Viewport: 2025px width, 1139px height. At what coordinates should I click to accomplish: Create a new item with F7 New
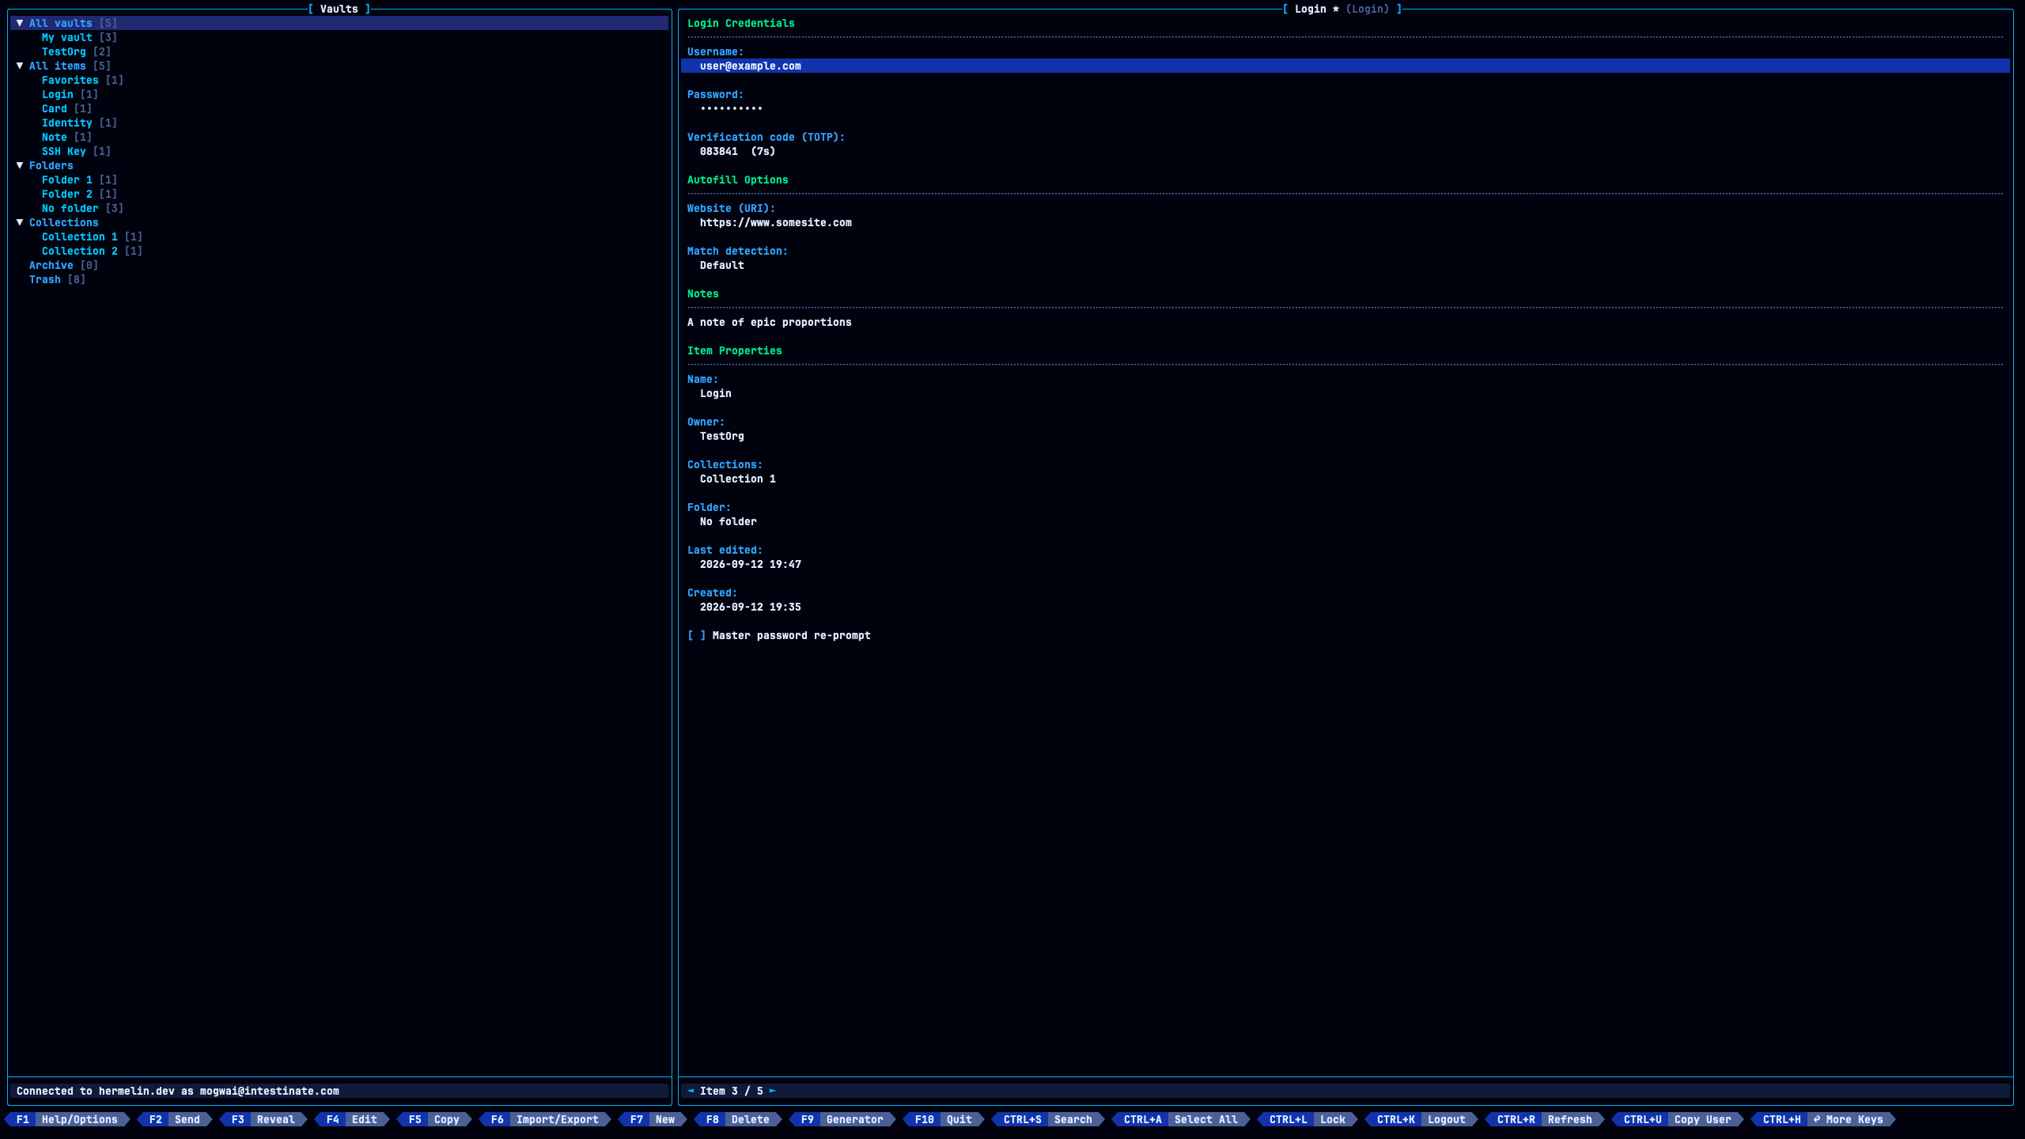point(653,1120)
